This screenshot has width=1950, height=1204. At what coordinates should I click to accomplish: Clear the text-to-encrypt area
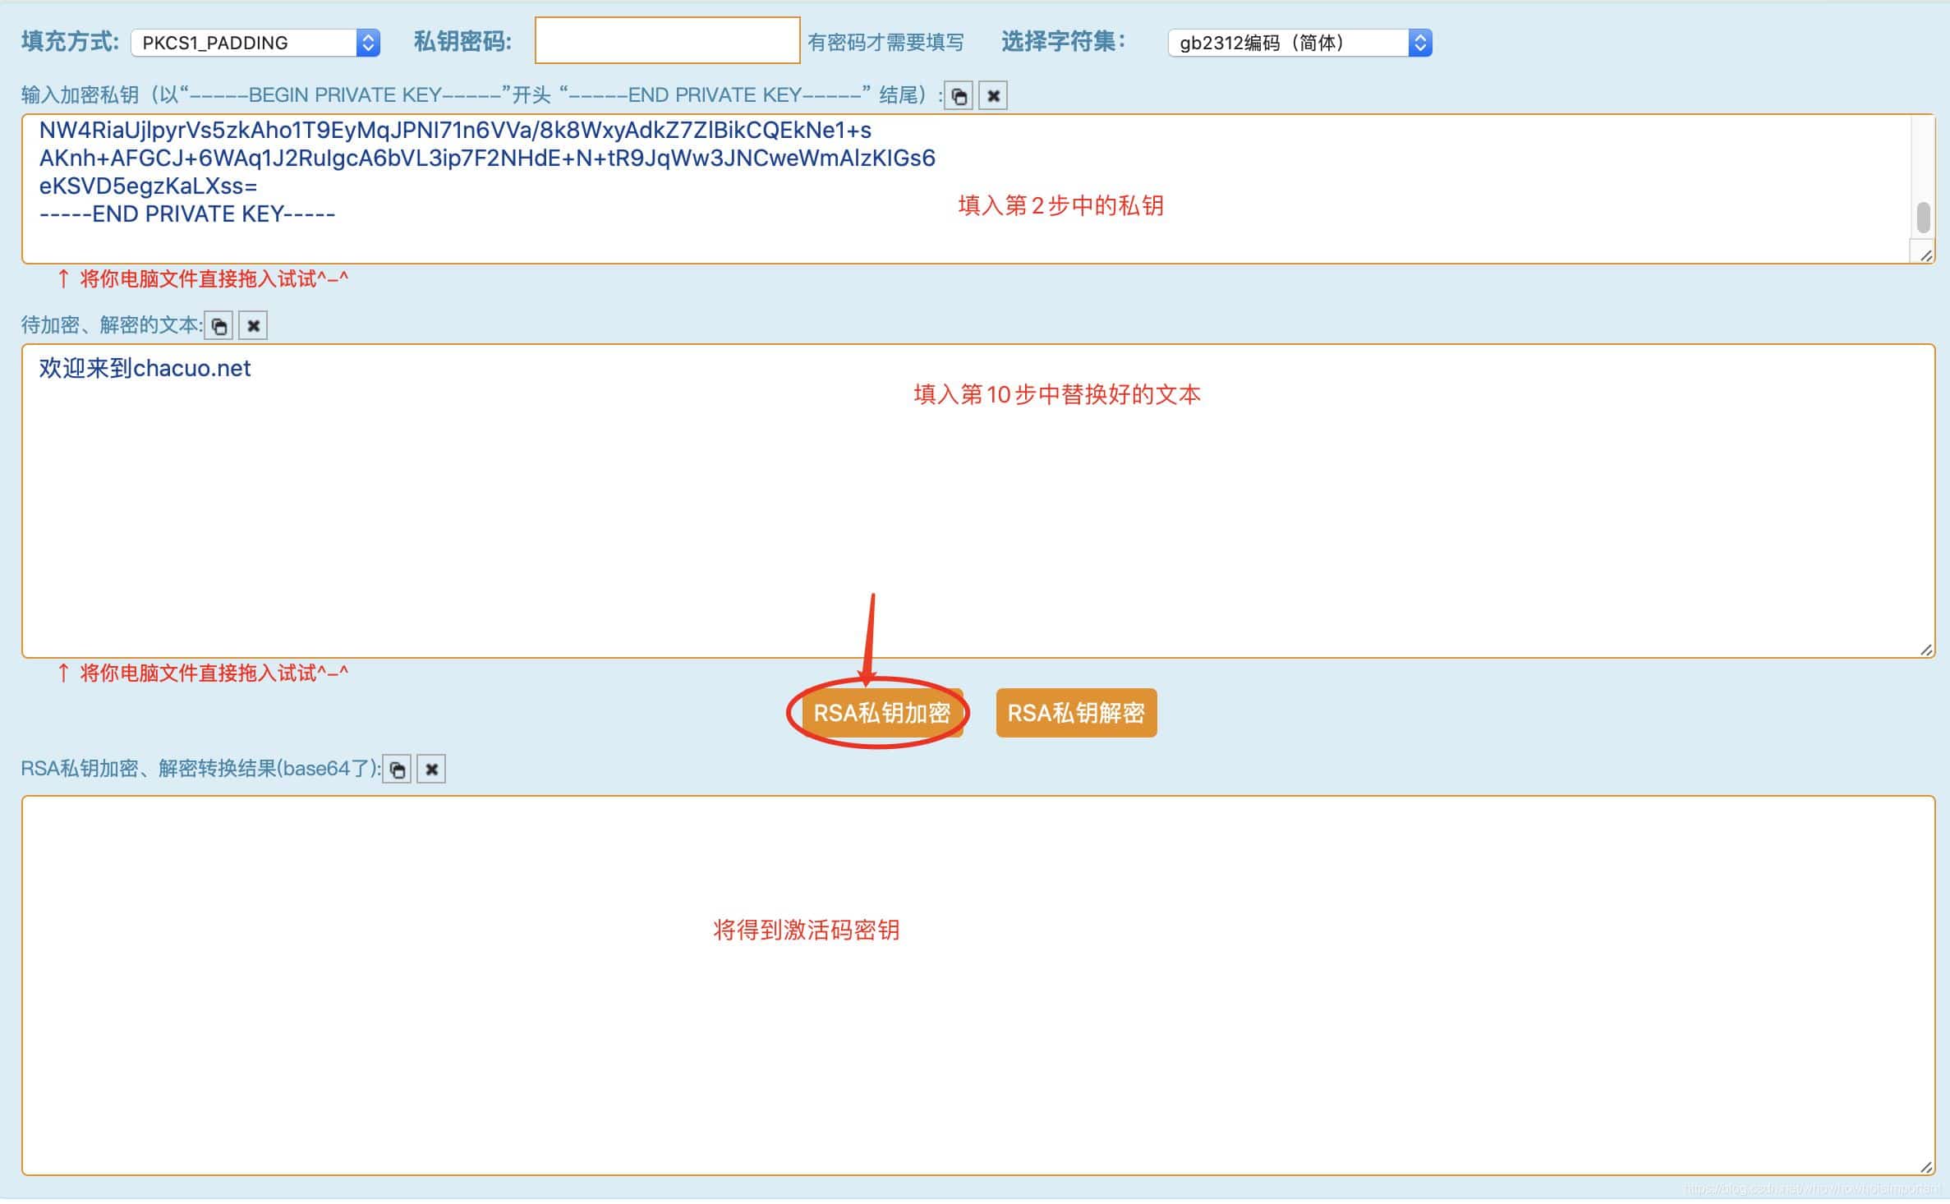click(253, 325)
